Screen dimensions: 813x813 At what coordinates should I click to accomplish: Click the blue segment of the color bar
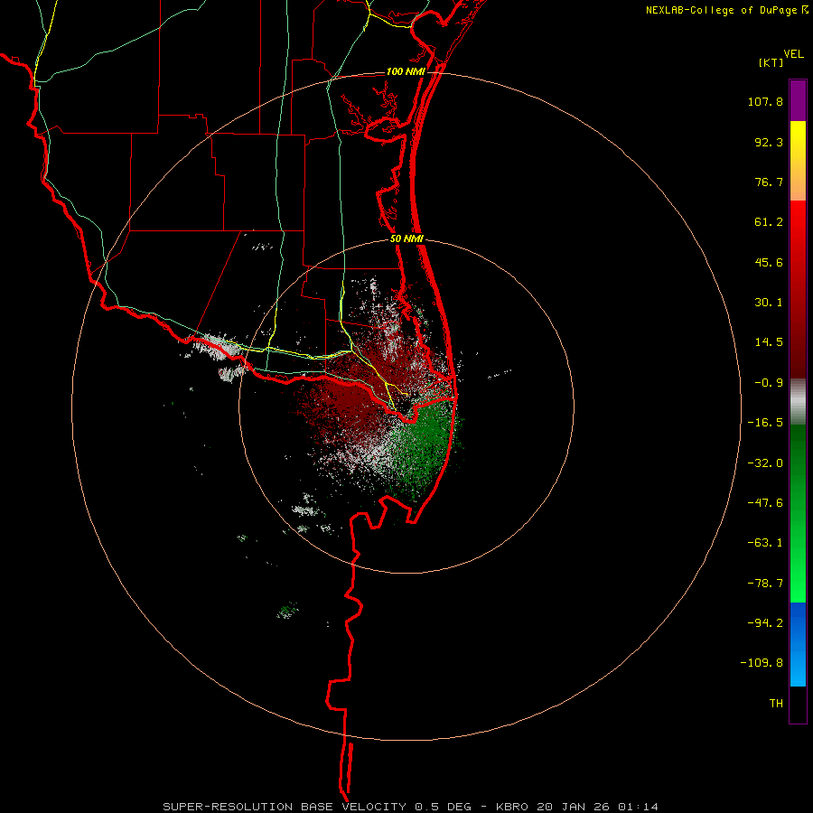[x=798, y=644]
